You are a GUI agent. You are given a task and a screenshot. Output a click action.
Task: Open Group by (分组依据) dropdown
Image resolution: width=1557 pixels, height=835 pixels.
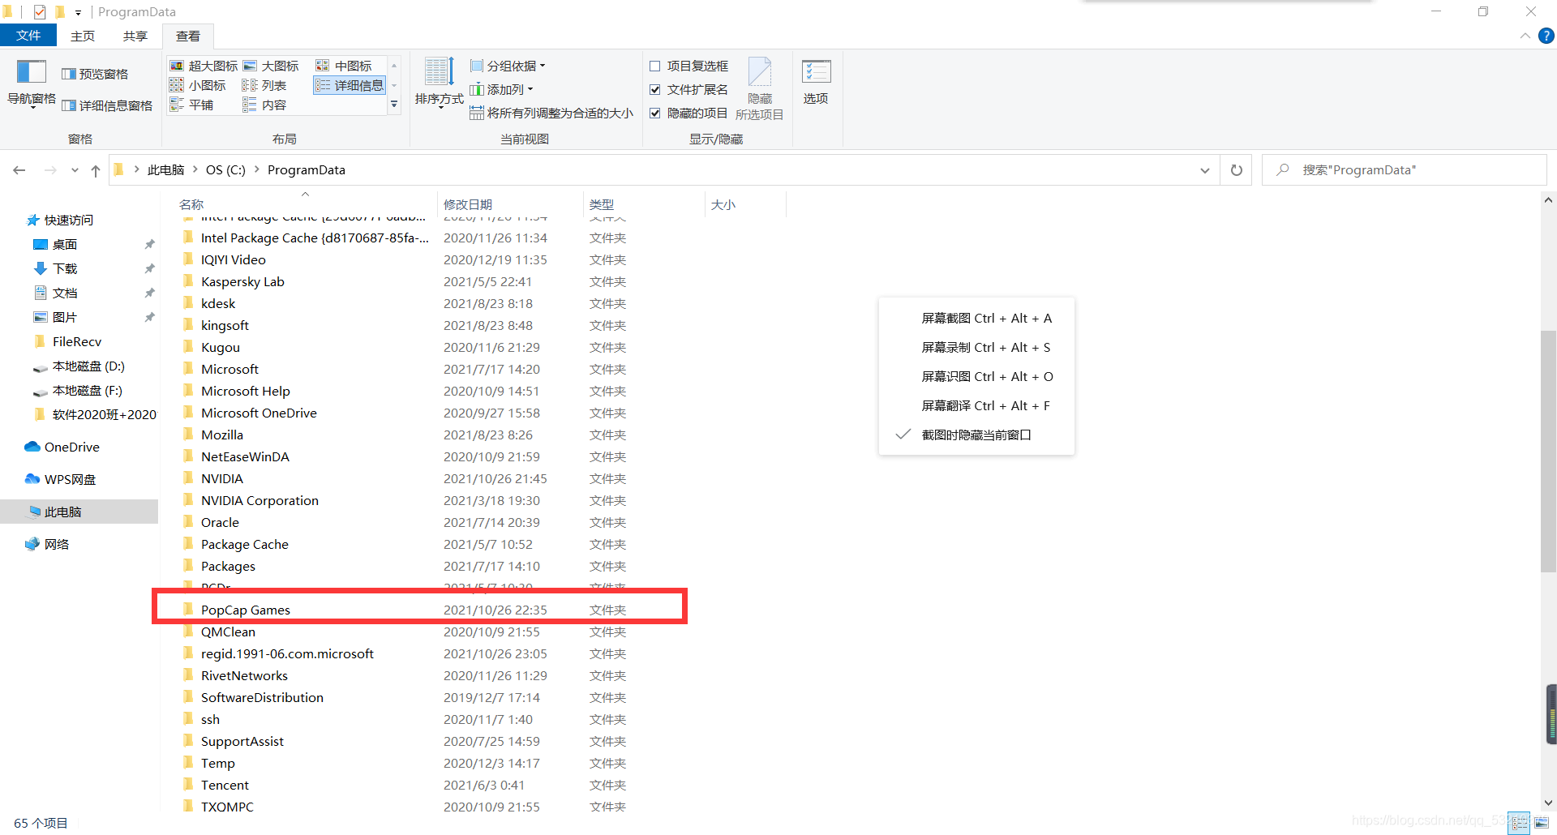[x=508, y=66]
